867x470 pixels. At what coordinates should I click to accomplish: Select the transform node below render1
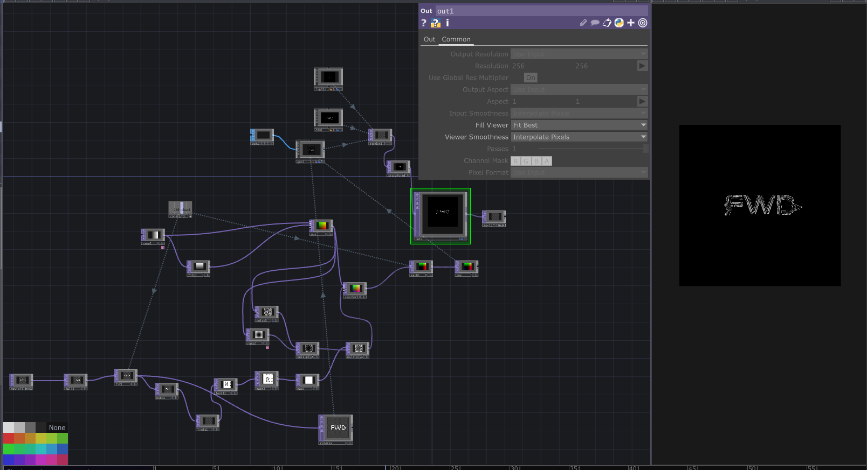pos(398,169)
